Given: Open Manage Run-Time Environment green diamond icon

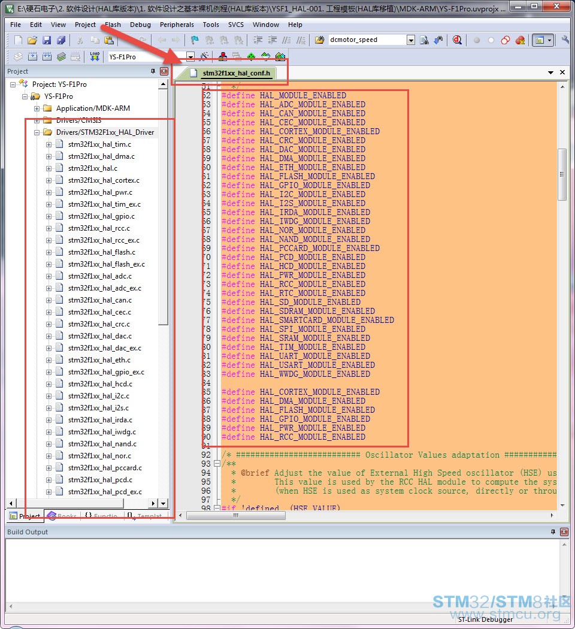Looking at the screenshot, I should [251, 57].
